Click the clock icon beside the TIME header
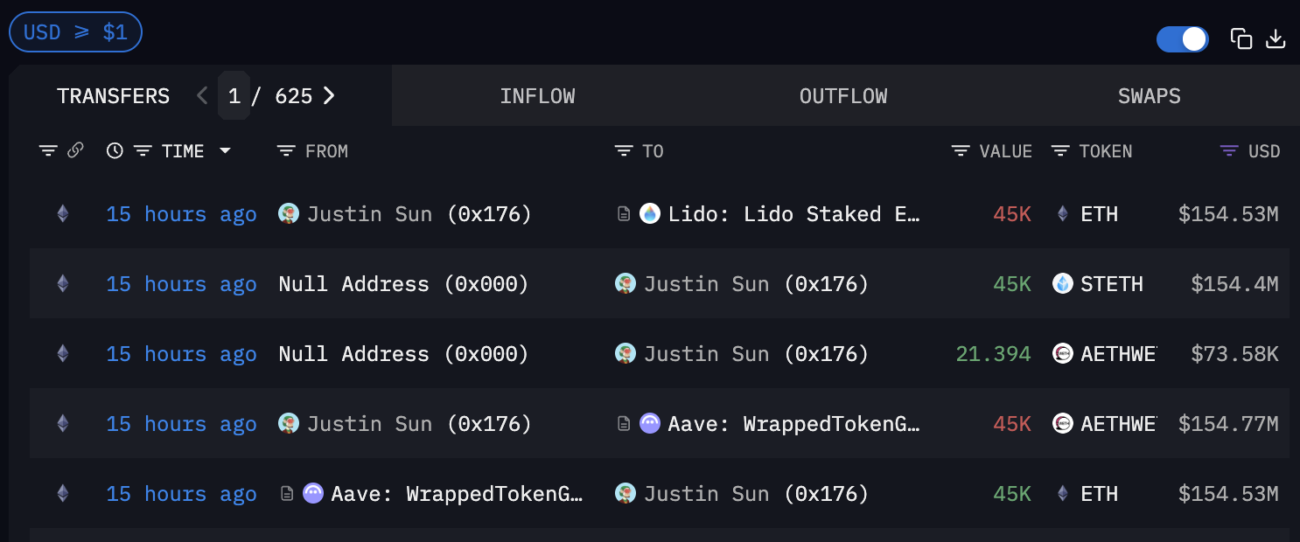Viewport: 1300px width, 542px height. point(113,150)
